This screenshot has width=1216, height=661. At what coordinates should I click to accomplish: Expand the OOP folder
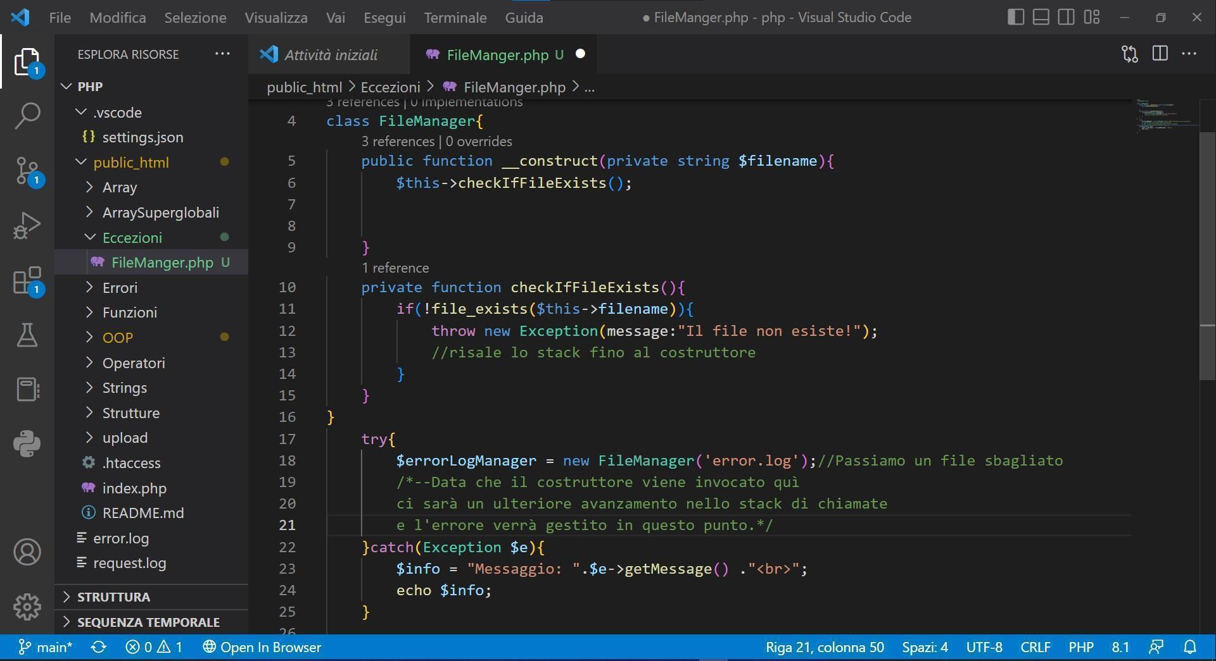(151, 337)
